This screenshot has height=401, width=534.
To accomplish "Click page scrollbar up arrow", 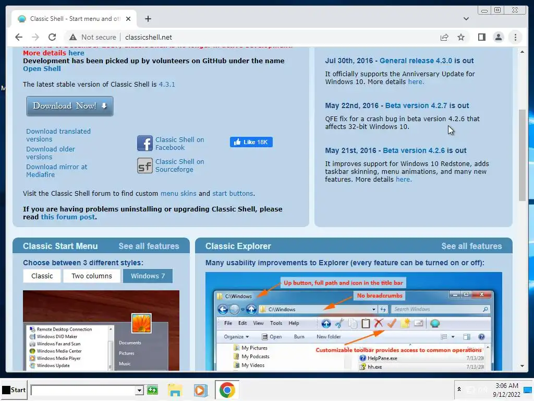I will (x=522, y=52).
